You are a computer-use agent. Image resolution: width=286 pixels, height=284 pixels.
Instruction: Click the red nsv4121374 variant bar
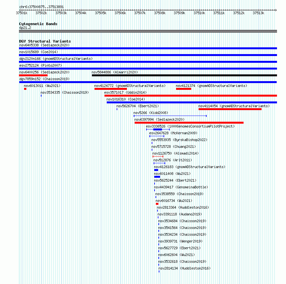click(184, 89)
